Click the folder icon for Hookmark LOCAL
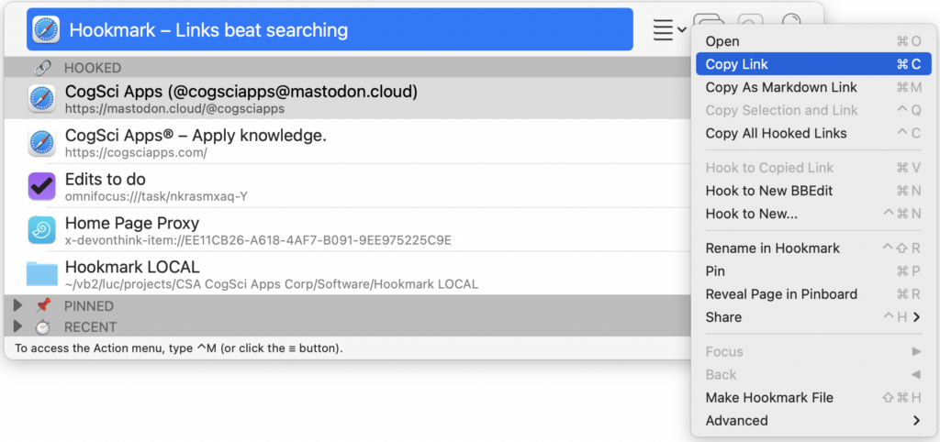940x442 pixels. coord(42,274)
